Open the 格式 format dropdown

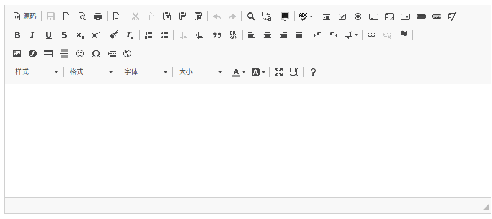click(91, 72)
